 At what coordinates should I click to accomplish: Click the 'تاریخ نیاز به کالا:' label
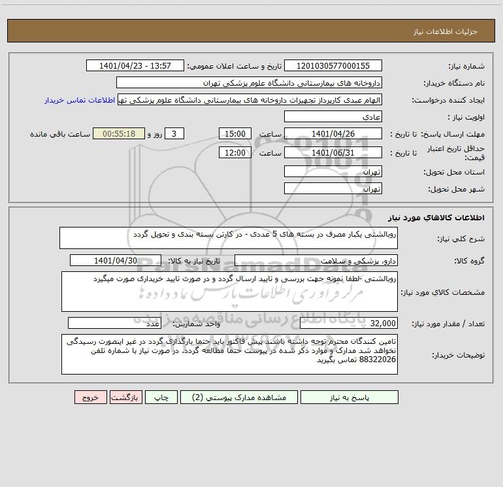pyautogui.click(x=194, y=261)
